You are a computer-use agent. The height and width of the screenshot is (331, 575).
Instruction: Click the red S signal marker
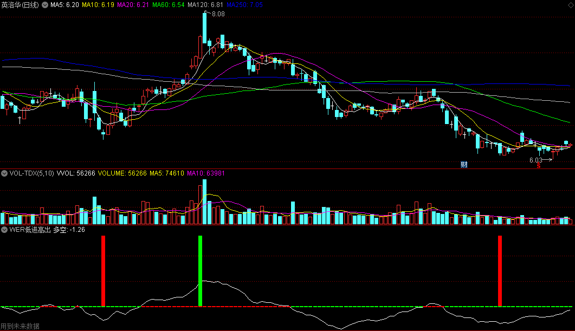538,166
